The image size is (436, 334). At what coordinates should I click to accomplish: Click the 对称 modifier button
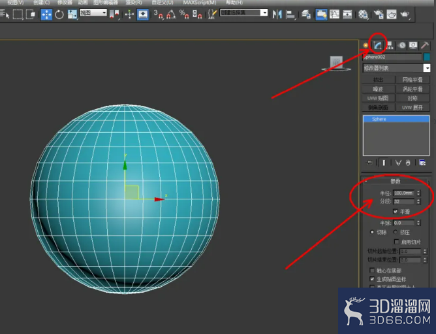tap(413, 98)
